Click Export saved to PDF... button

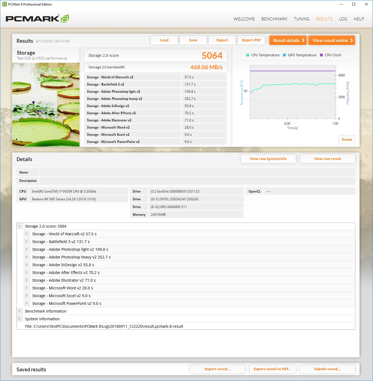273,369
